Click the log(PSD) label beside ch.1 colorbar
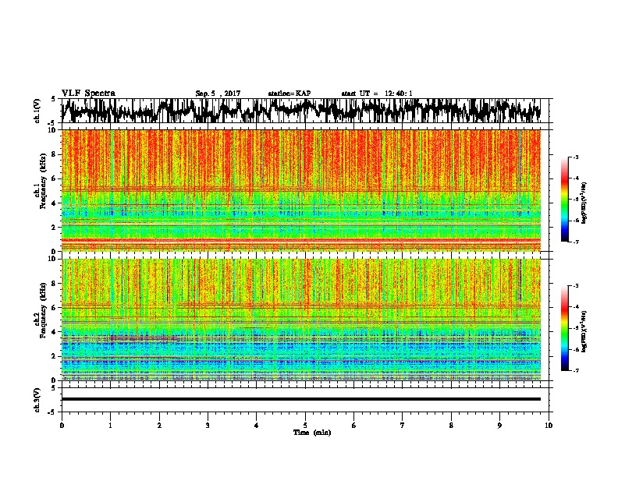This screenshot has width=618, height=477. tap(584, 203)
